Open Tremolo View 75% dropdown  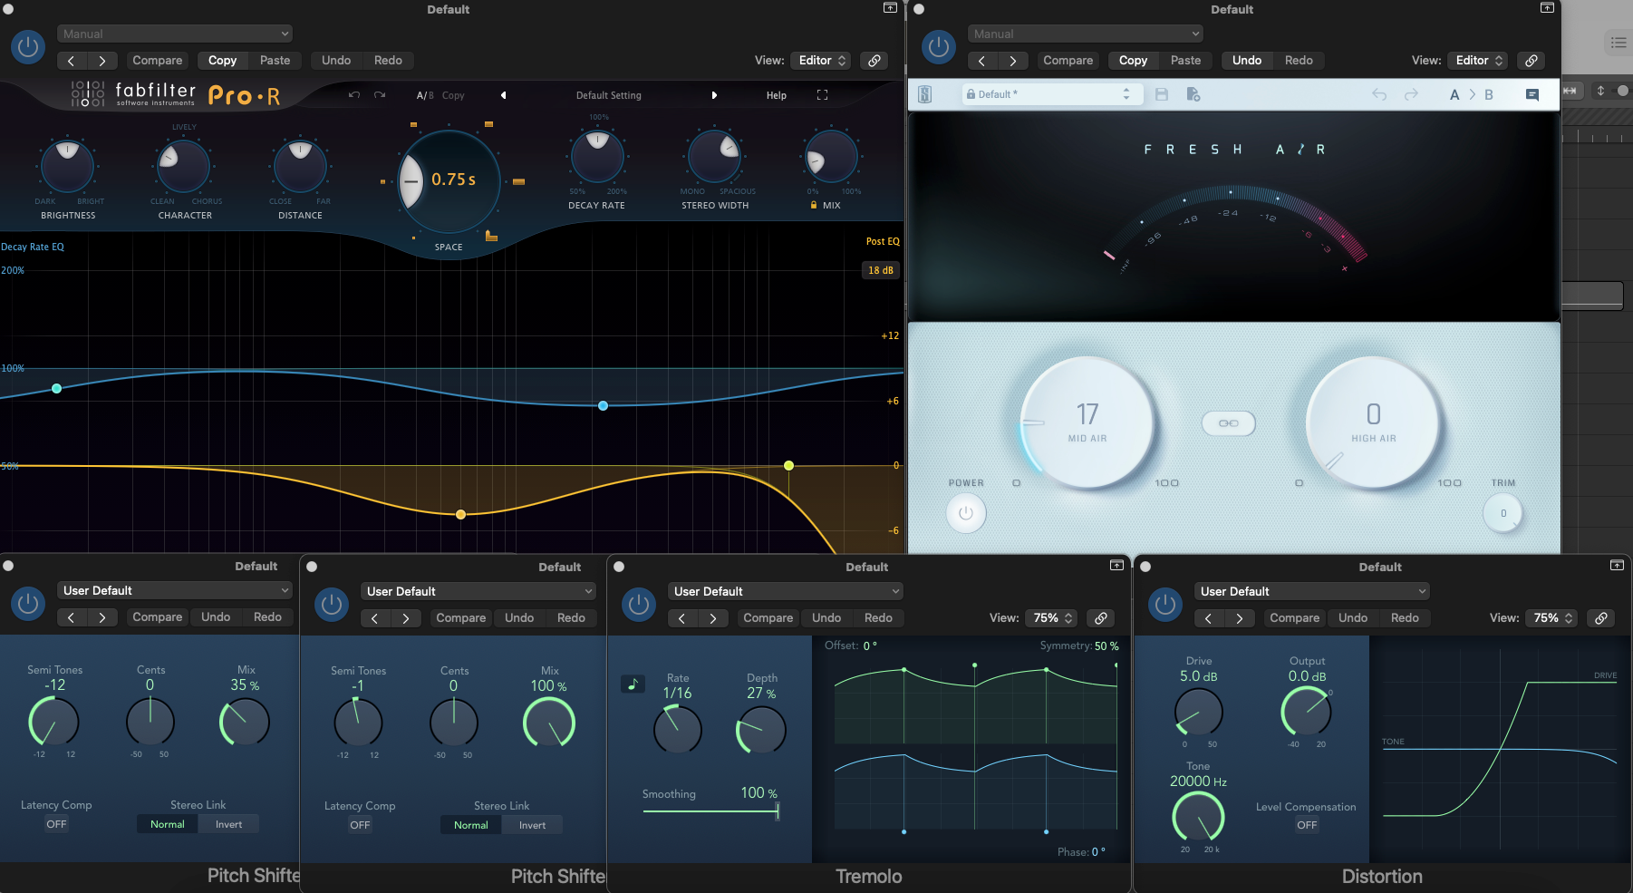pyautogui.click(x=1051, y=618)
